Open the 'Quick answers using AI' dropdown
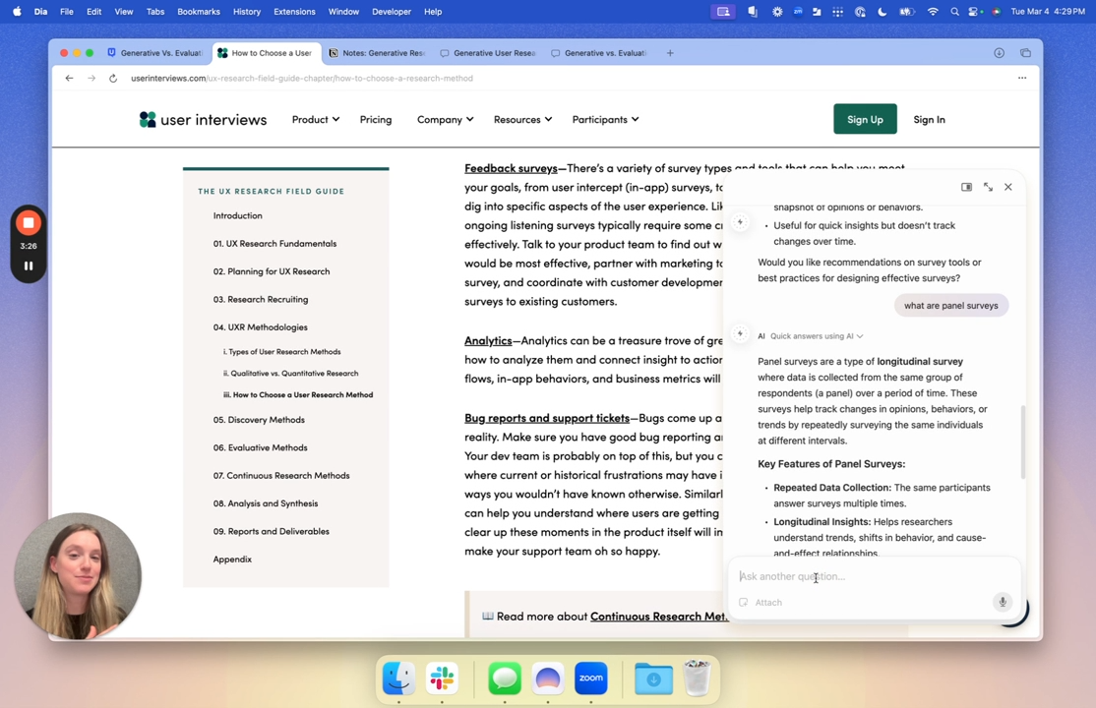The height and width of the screenshot is (708, 1096). coord(817,336)
